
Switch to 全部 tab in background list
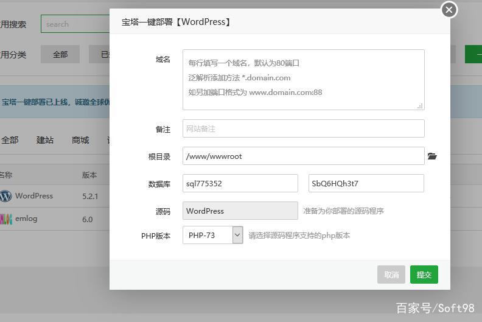(10, 140)
